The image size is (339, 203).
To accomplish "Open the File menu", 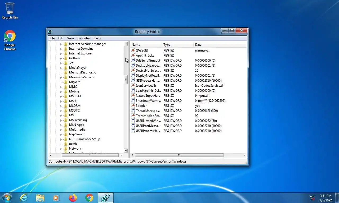I will pyautogui.click(x=52, y=38).
